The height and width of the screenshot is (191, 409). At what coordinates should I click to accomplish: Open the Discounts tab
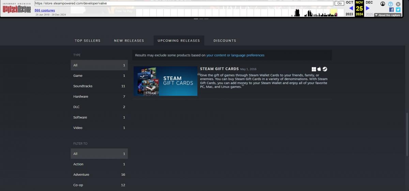point(225,40)
